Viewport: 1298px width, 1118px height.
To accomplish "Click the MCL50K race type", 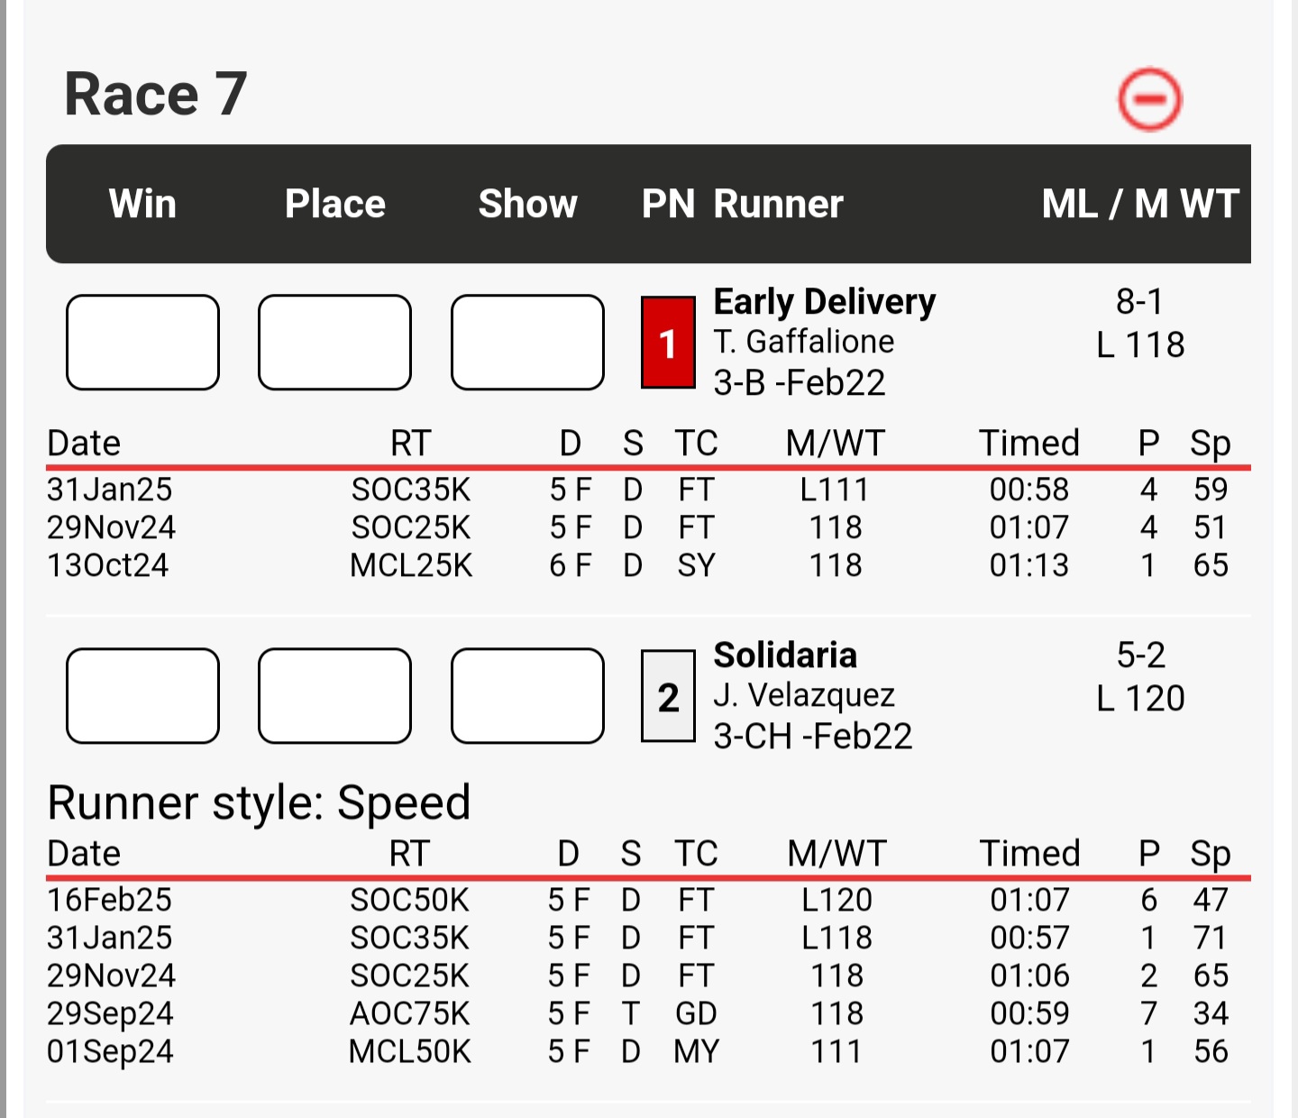I will coord(410,1051).
